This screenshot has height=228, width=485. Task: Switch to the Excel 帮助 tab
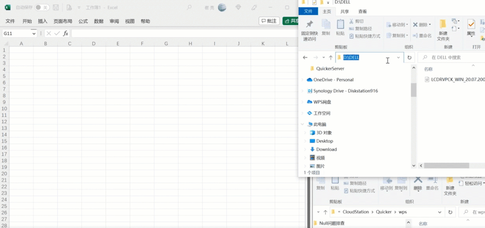[145, 21]
